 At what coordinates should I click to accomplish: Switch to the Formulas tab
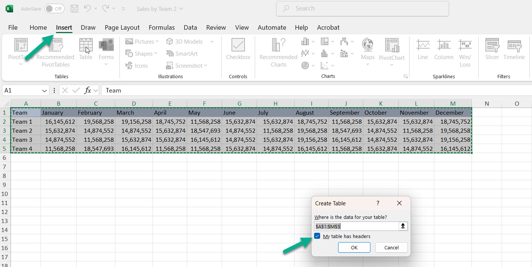coord(162,27)
